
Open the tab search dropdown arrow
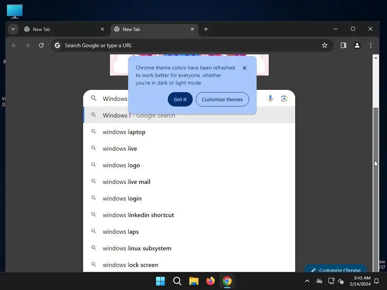pos(13,29)
